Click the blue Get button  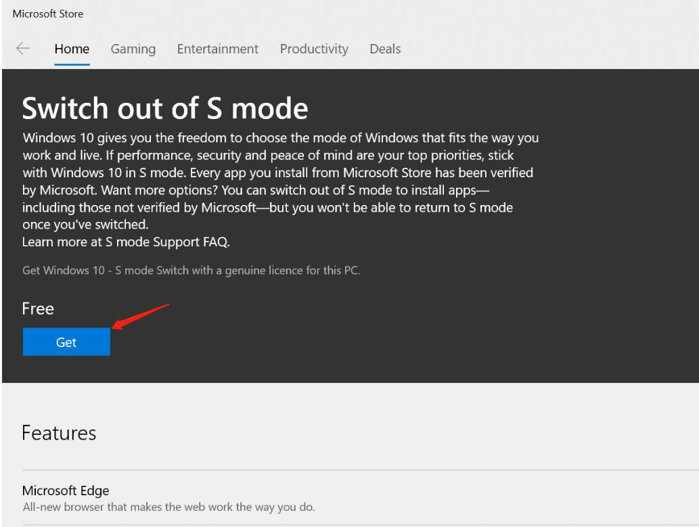(66, 342)
